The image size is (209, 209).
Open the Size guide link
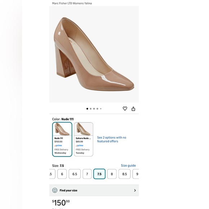[x=128, y=165]
